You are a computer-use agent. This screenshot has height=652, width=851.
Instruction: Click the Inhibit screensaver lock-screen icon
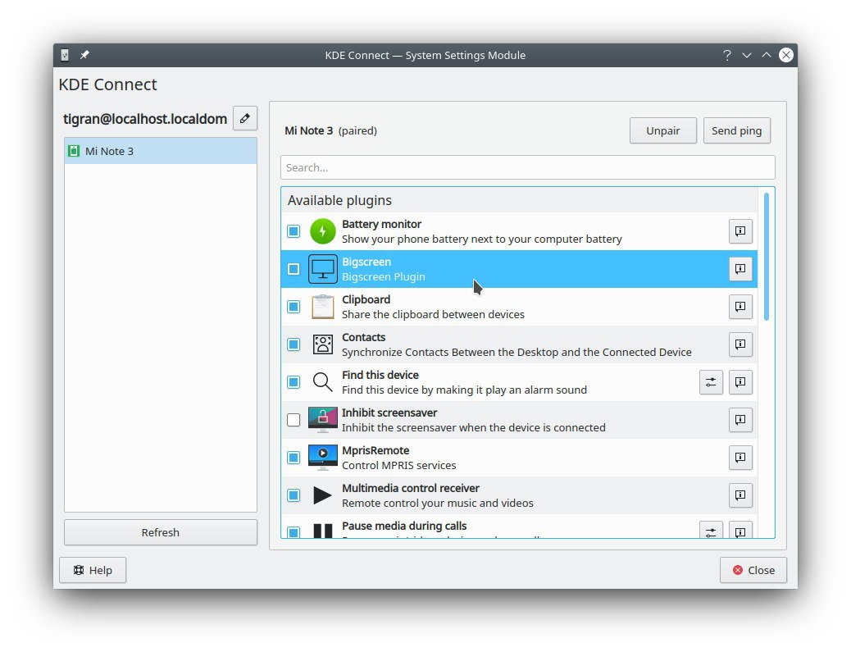point(322,420)
